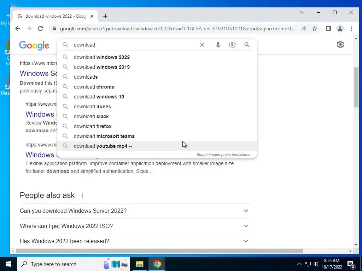This screenshot has height=271, width=362.
Task: Click the Chrome taskbar icon
Action: click(157, 264)
